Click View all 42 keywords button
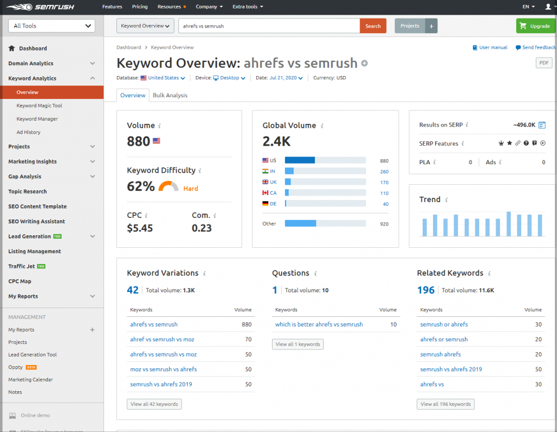The image size is (557, 432). (x=154, y=404)
